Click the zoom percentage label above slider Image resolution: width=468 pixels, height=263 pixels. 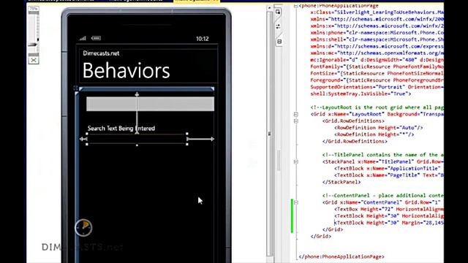coord(34,9)
